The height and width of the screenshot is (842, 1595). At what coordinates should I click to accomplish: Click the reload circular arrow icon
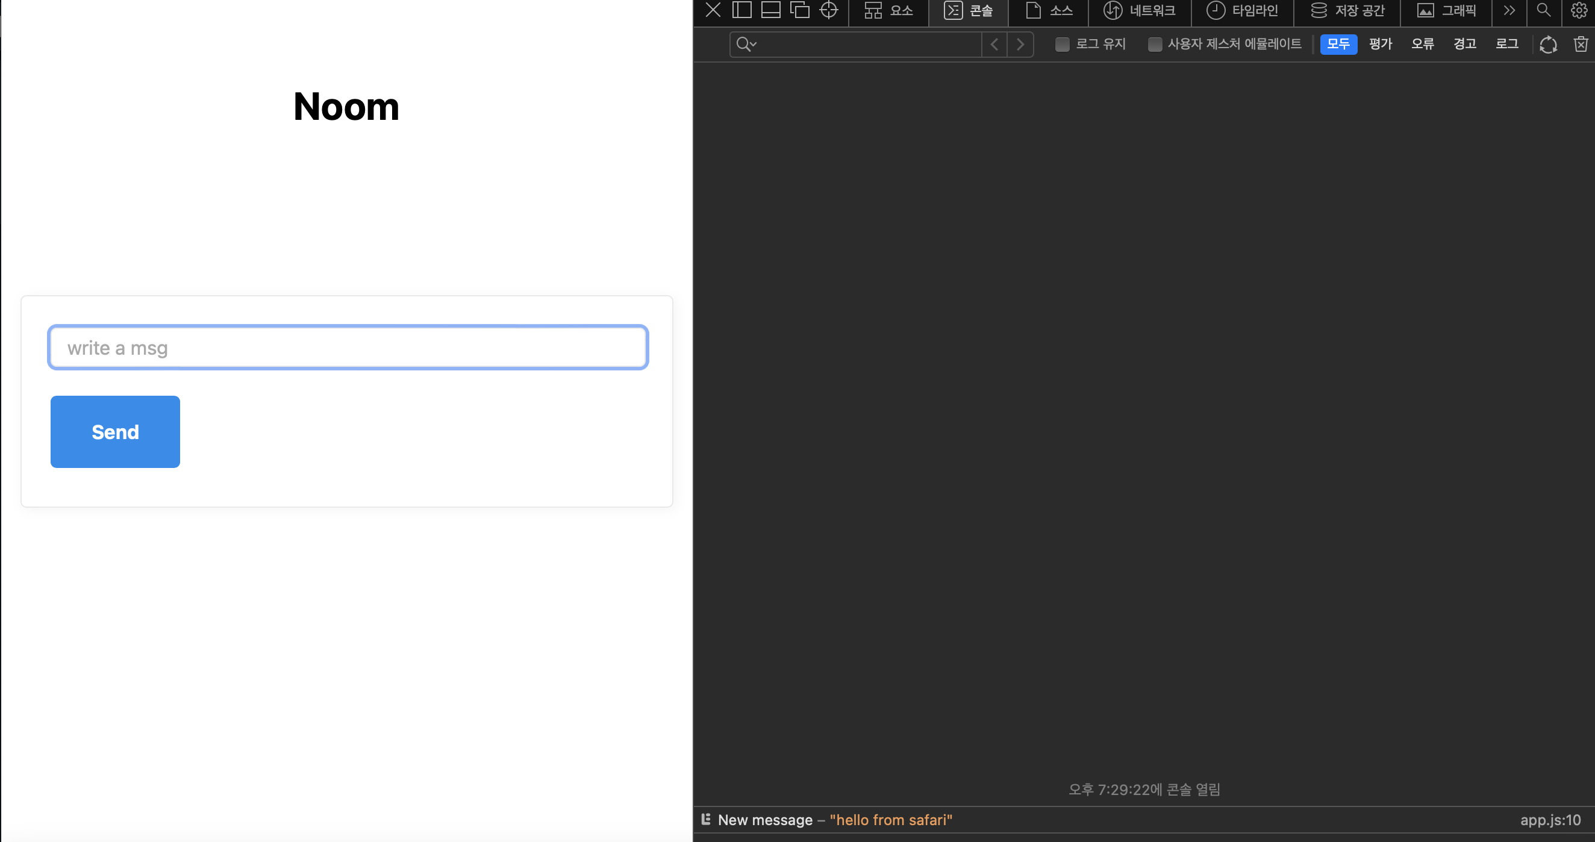[x=1548, y=45]
